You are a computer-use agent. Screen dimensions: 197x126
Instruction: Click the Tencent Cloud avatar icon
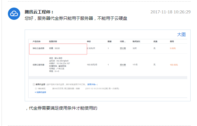14,14
